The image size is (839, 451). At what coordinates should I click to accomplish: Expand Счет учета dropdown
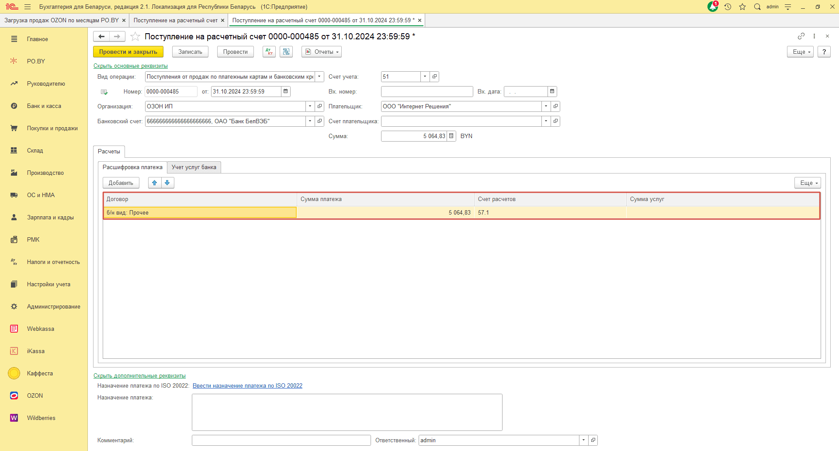[425, 76]
